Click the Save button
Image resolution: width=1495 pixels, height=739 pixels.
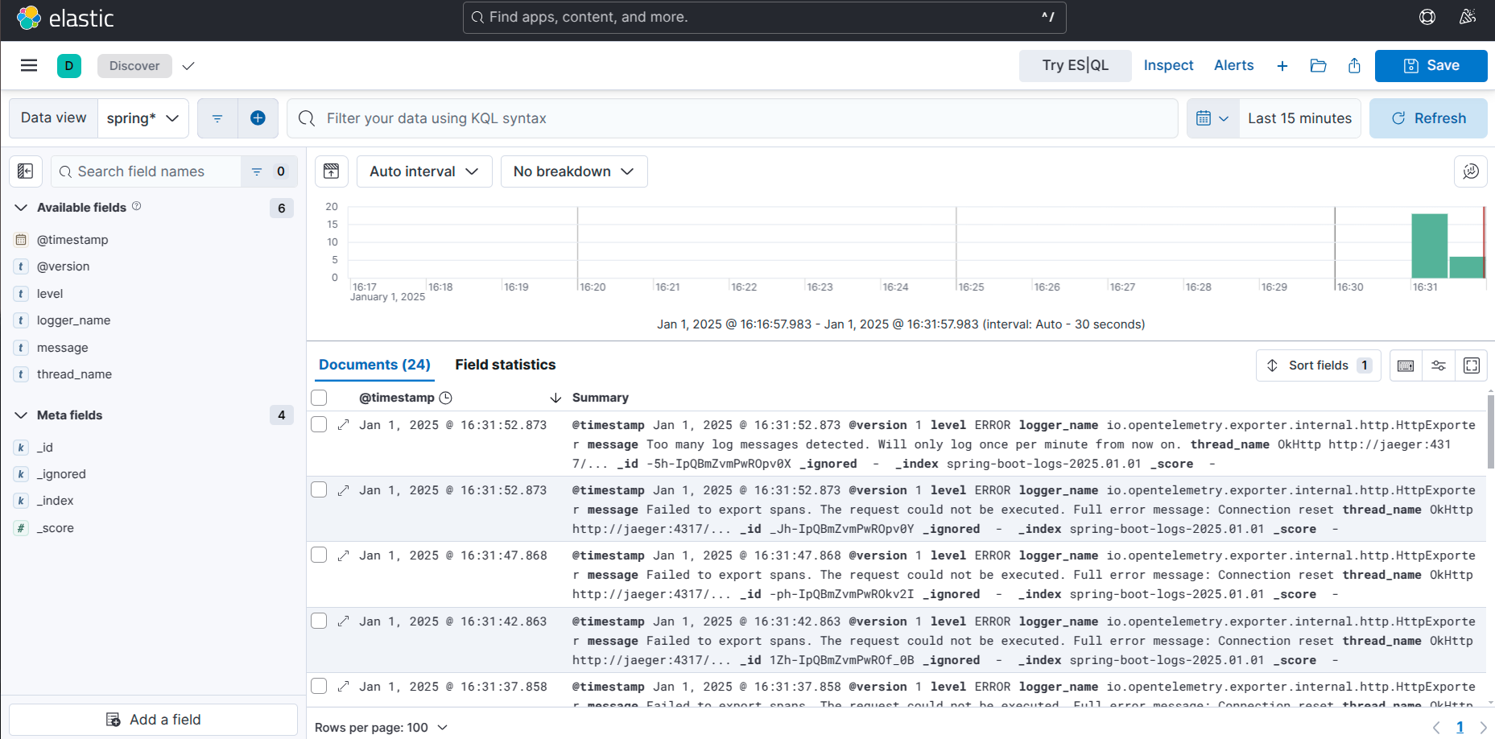[x=1431, y=66]
